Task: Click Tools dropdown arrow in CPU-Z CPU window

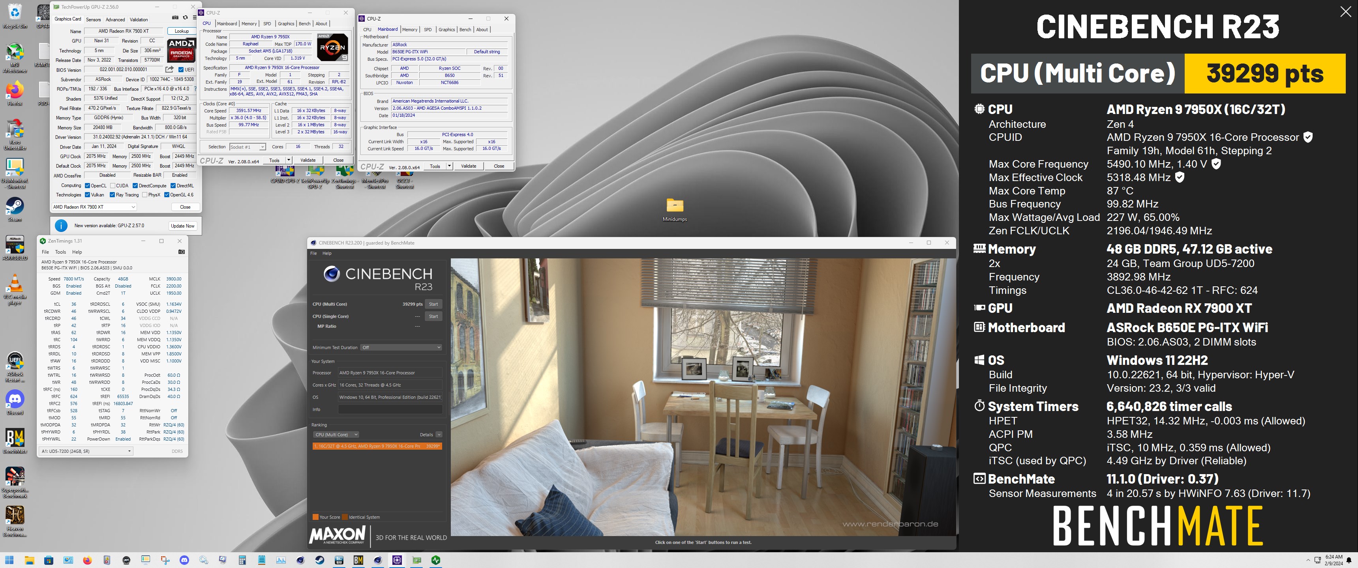Action: (x=288, y=160)
